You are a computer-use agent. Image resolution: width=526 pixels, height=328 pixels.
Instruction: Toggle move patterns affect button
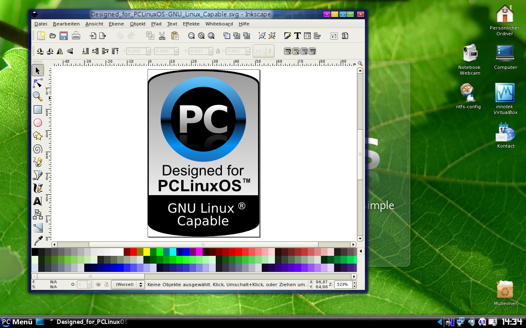[x=312, y=51]
